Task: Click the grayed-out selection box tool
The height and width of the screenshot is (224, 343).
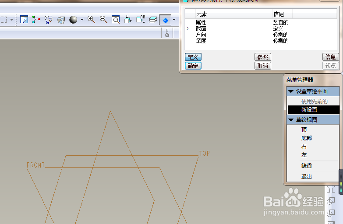Action: pos(4,20)
